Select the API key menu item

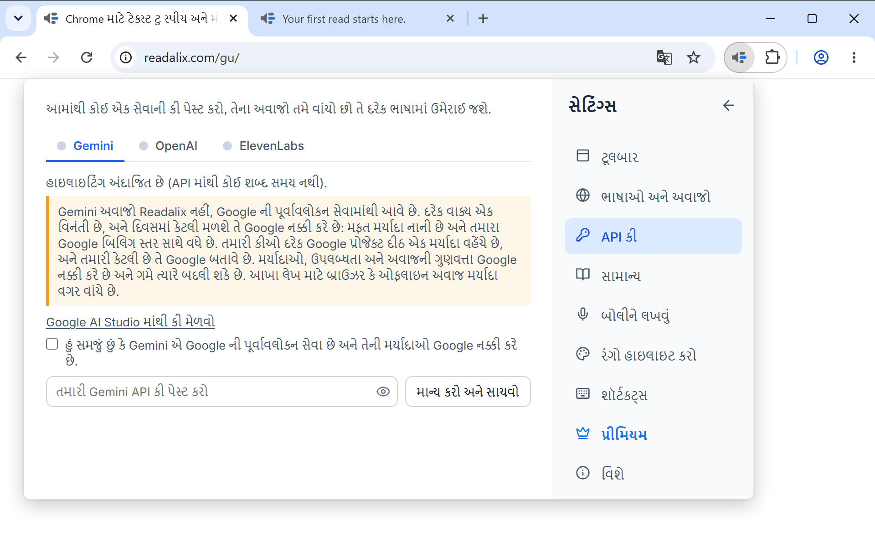[653, 236]
